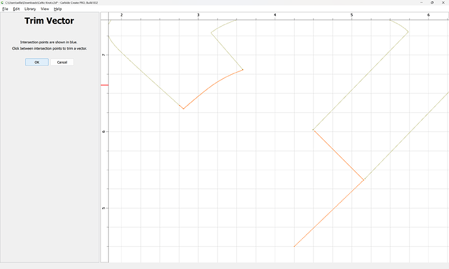Click the 2 mark on the horizontal ruler
449x269 pixels.
point(121,14)
